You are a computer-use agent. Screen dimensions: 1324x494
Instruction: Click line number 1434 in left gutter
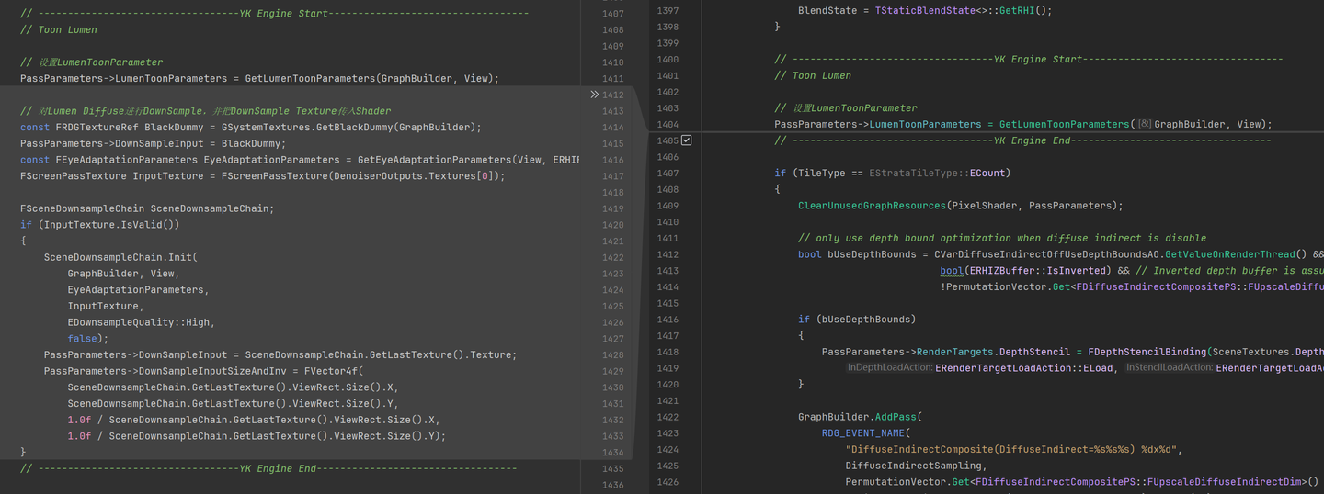tap(612, 453)
